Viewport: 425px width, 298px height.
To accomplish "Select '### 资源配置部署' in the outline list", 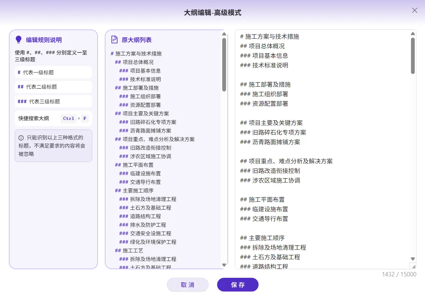I will pos(140,105).
